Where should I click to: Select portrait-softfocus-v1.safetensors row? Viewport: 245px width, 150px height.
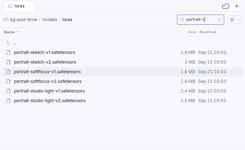click(x=123, y=72)
